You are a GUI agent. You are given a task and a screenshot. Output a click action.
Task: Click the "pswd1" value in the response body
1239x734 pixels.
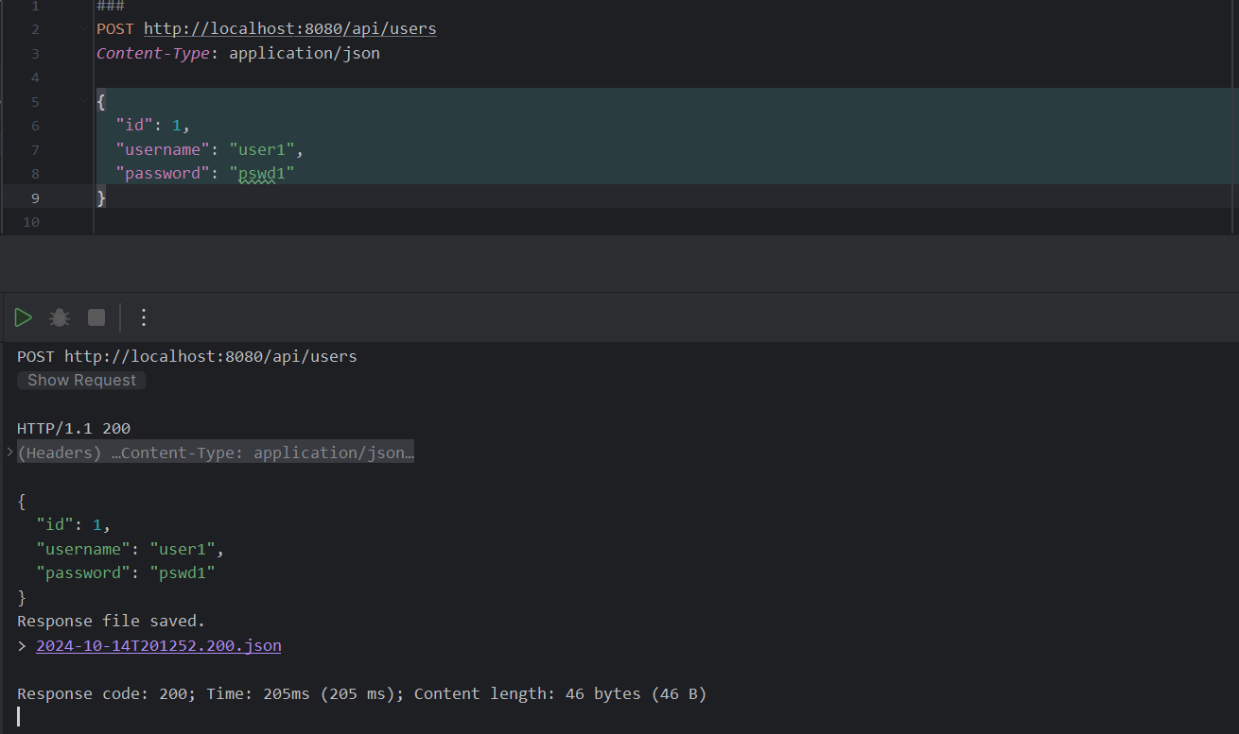coord(183,572)
